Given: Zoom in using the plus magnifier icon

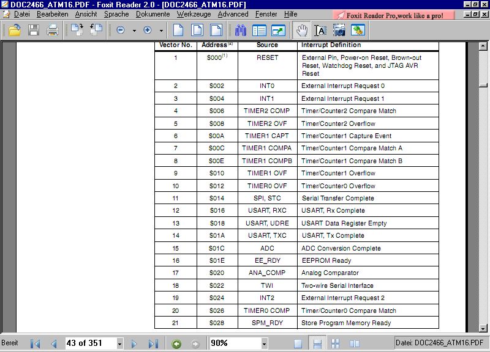Looking at the screenshot, I should [148, 30].
